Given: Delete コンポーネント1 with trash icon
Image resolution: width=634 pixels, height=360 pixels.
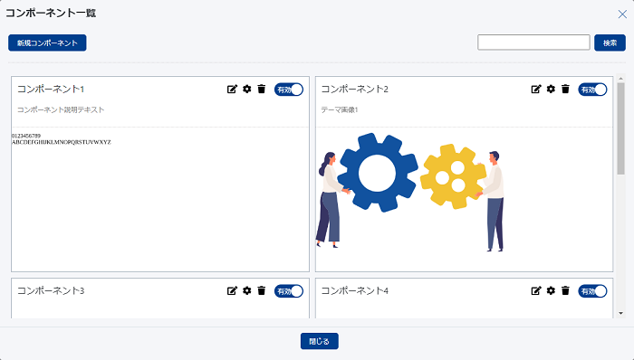Looking at the screenshot, I should pos(262,89).
